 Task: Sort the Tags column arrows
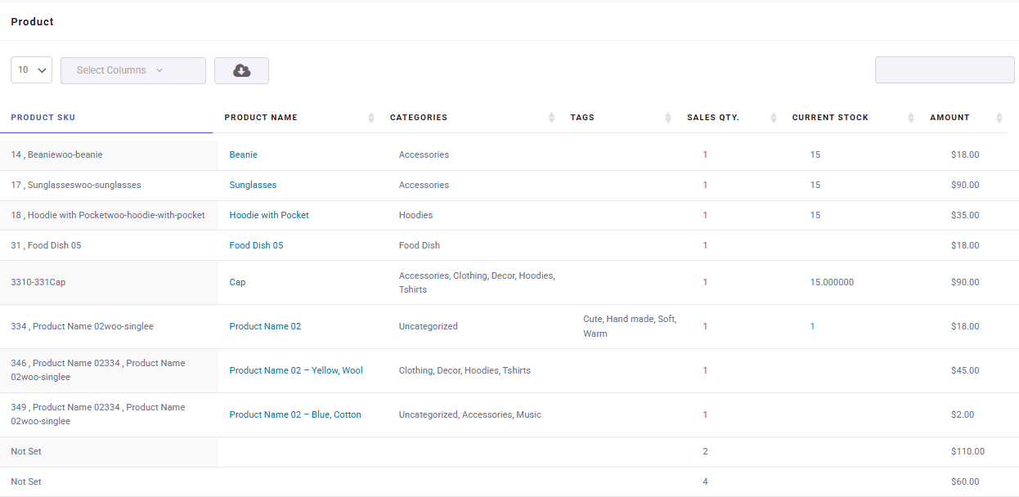pyautogui.click(x=667, y=117)
